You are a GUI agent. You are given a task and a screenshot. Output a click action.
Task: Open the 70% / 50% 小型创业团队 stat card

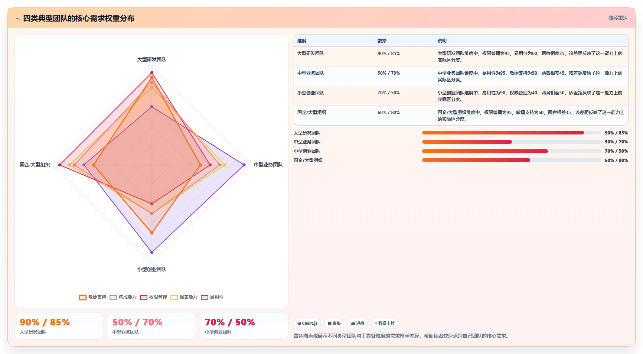(244, 326)
